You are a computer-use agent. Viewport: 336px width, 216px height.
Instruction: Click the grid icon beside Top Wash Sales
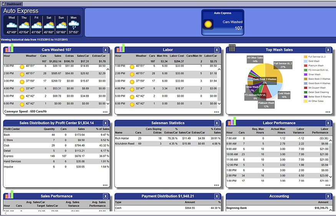[x=232, y=48]
